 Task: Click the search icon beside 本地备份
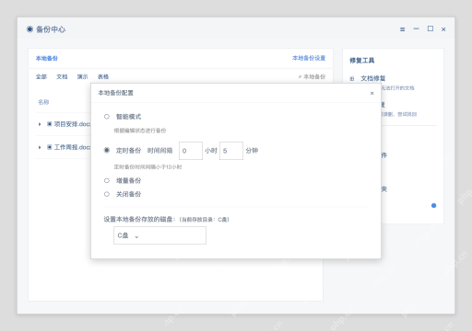300,77
